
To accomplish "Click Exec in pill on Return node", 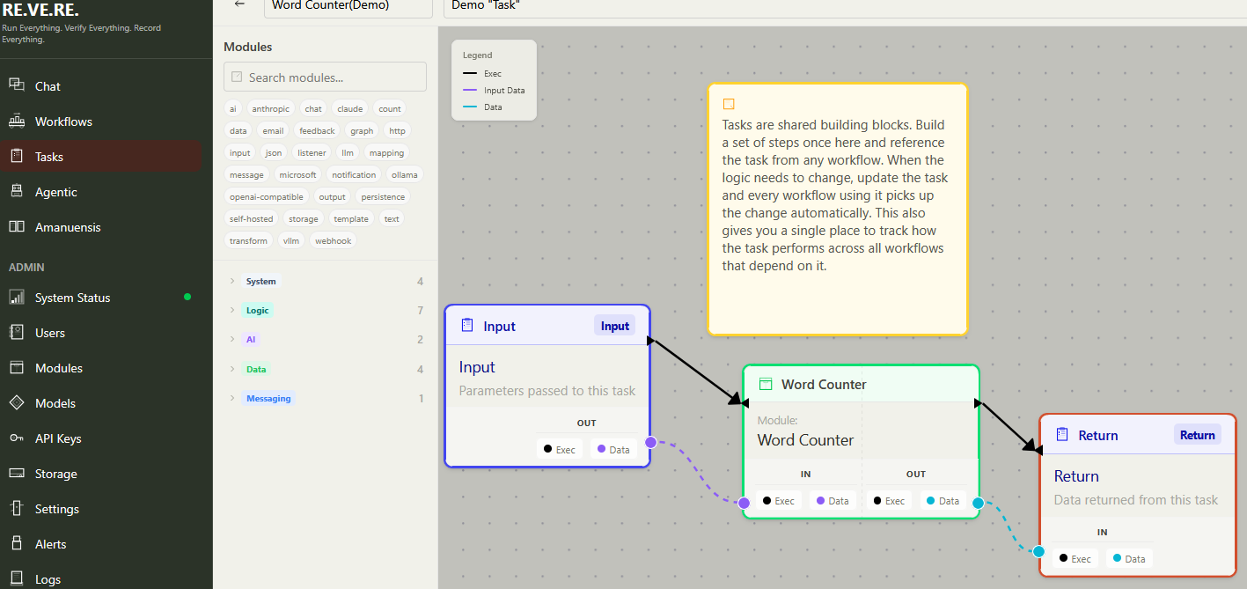I will [1075, 558].
